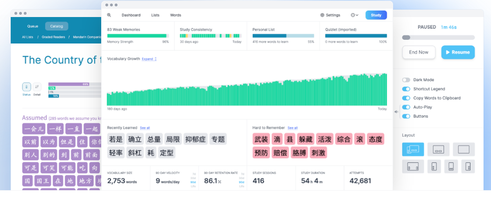The height and width of the screenshot is (197, 491).
Task: Select recently learned word 局限
Action: click(173, 139)
